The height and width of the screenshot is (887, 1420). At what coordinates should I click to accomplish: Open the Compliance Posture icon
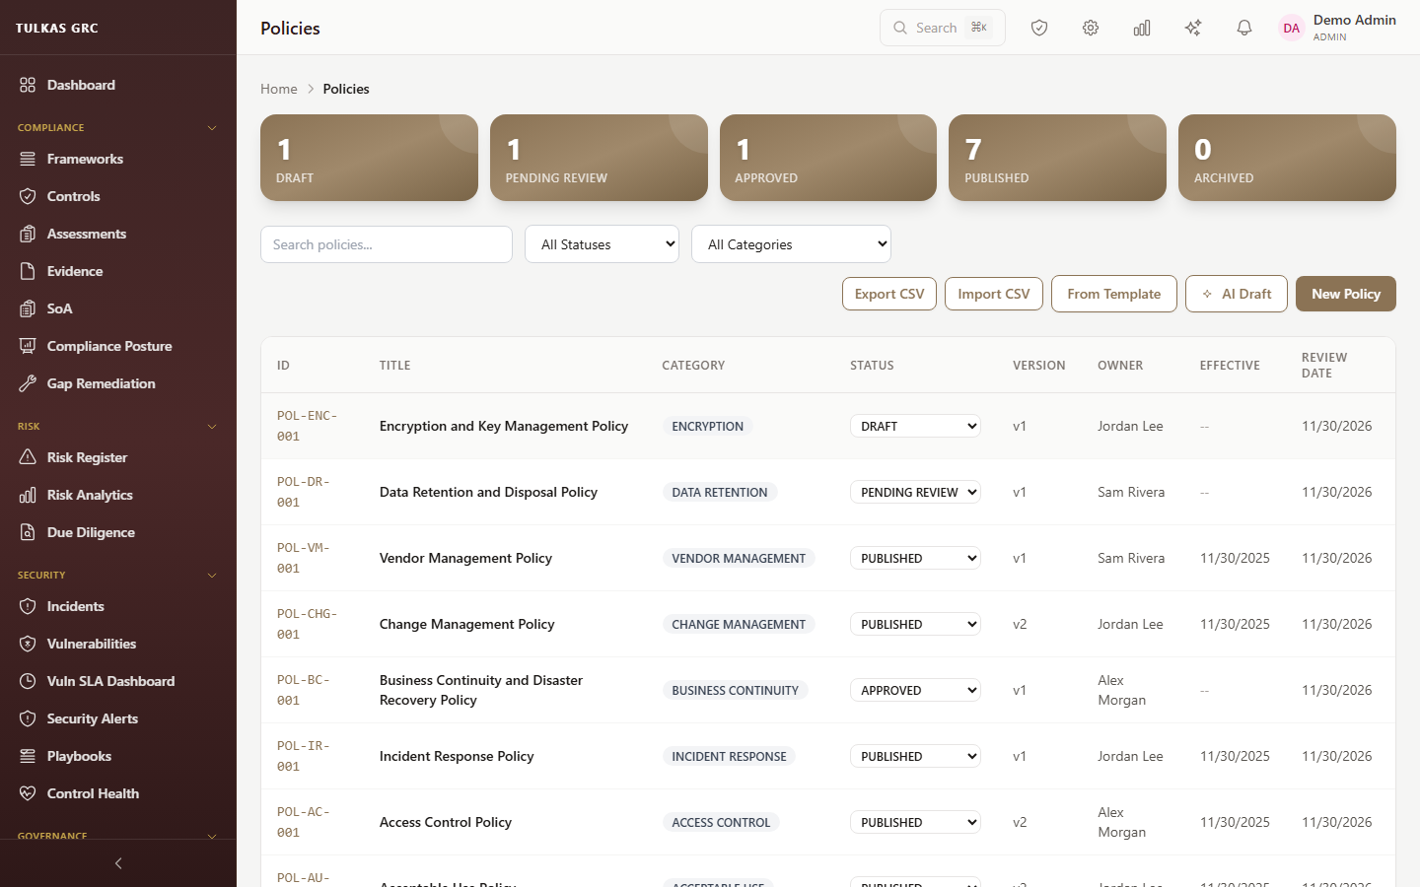click(x=28, y=346)
